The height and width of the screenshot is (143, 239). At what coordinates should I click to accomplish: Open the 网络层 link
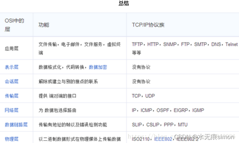[x=12, y=110]
